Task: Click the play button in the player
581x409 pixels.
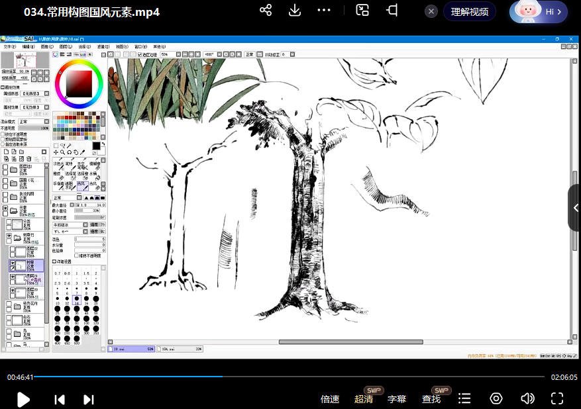Action: pyautogui.click(x=23, y=399)
